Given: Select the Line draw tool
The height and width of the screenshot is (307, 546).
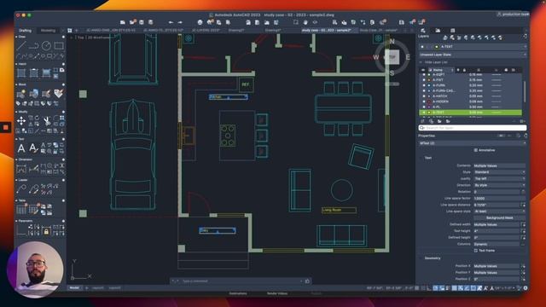Looking at the screenshot, I should (x=21, y=45).
